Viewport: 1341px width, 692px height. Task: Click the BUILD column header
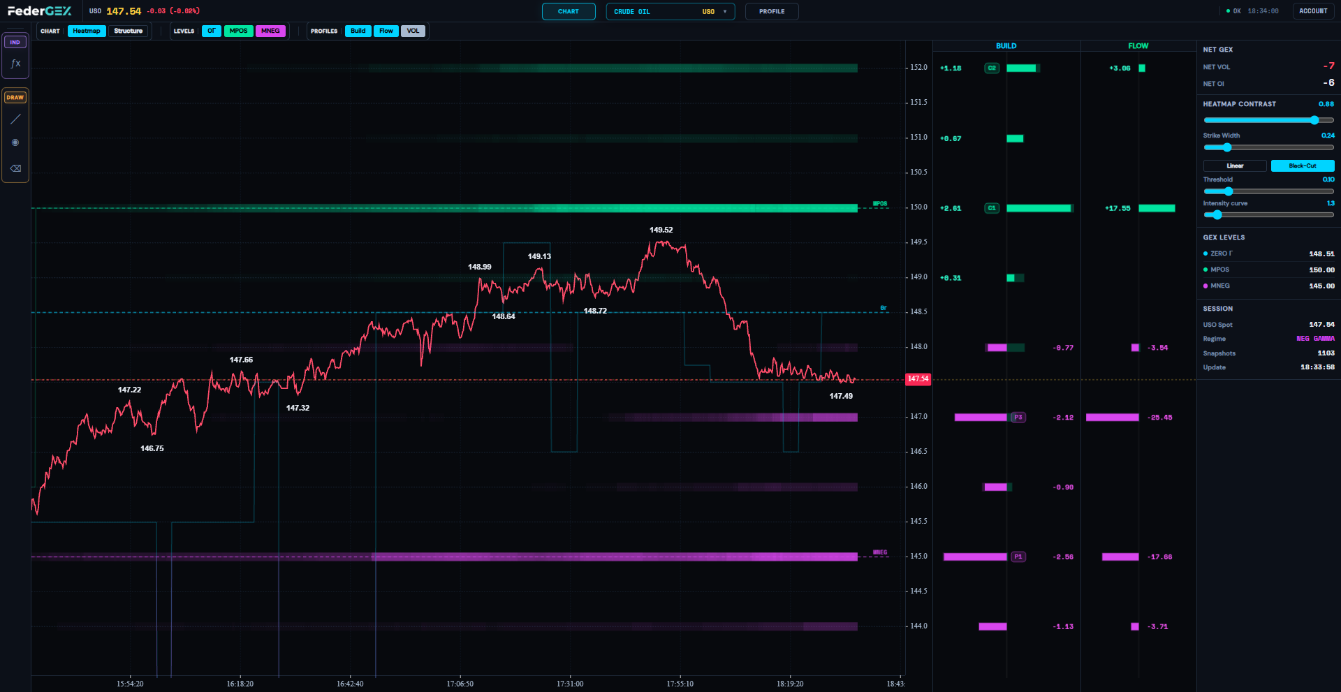click(x=1006, y=46)
